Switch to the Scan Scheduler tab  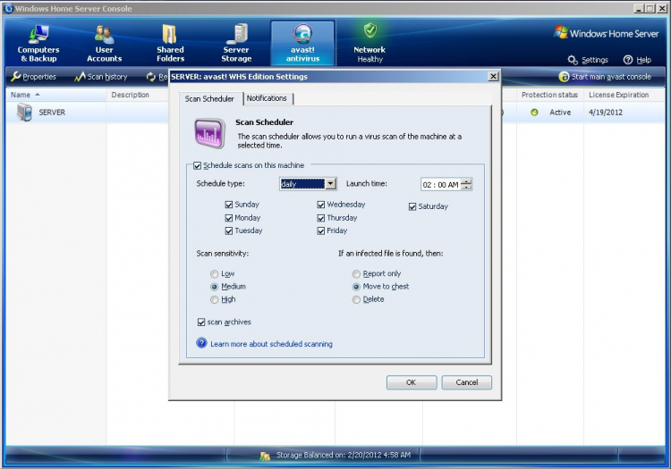pos(209,98)
